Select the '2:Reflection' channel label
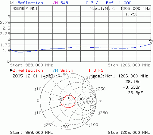Screen dimensions: 153x135 pyautogui.click(x=28, y=70)
